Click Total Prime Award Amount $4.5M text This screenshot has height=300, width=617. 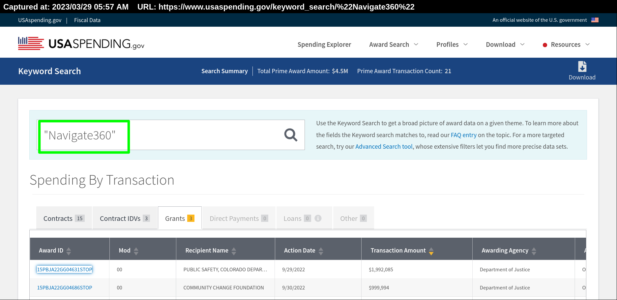pyautogui.click(x=303, y=71)
